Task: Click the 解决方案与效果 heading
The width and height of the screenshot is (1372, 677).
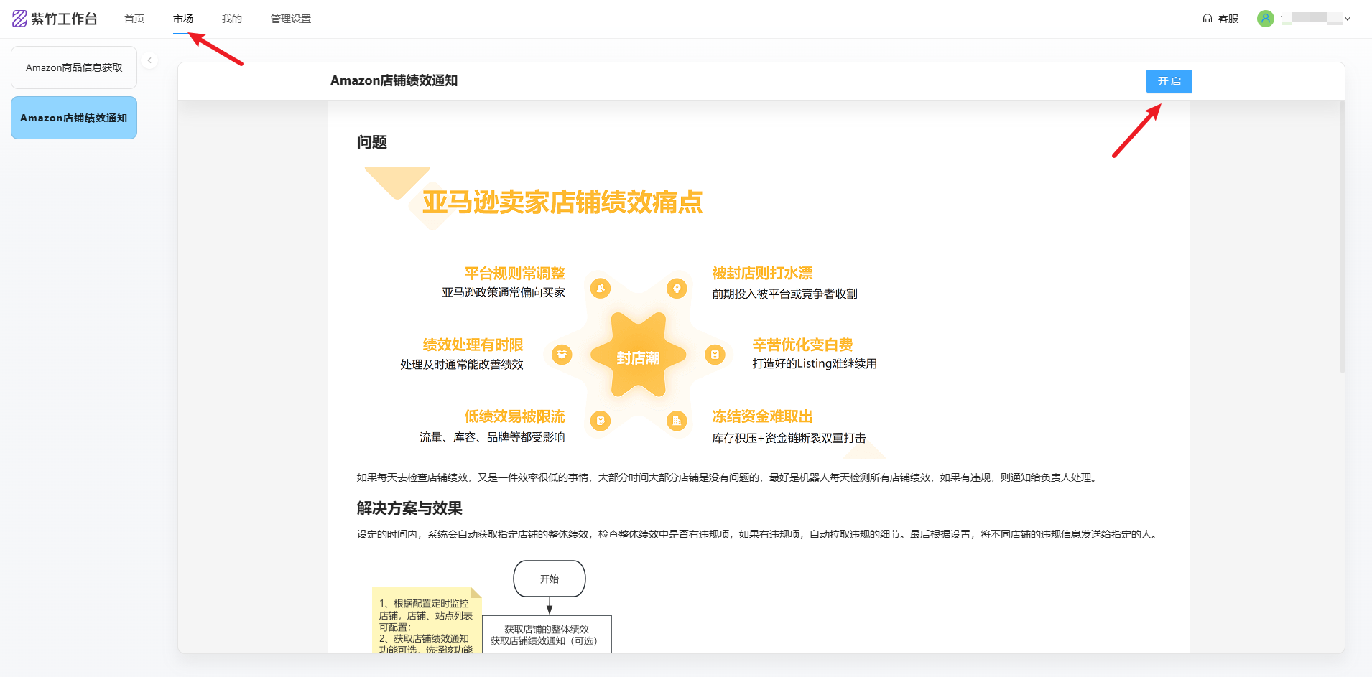Action: [x=409, y=508]
